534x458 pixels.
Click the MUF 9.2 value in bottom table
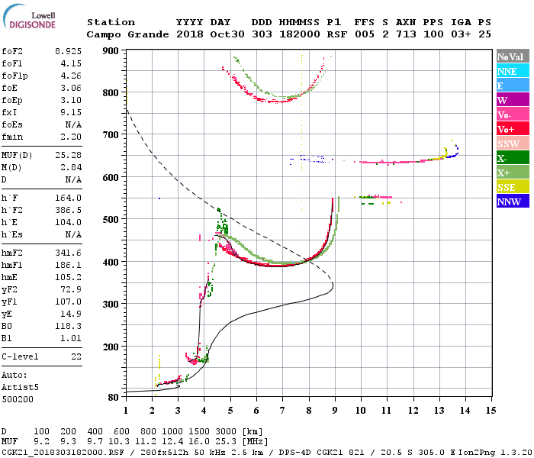(x=41, y=442)
